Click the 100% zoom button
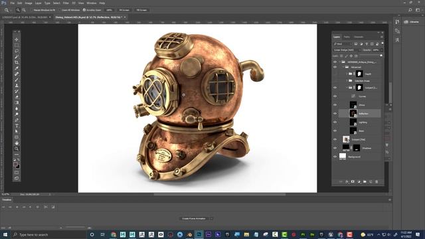This screenshot has height=239, width=425. (109, 10)
